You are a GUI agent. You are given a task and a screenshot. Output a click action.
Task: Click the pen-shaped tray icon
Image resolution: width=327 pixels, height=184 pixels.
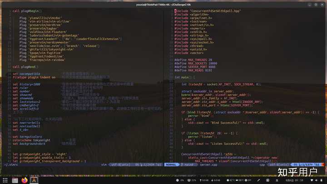[258, 180]
